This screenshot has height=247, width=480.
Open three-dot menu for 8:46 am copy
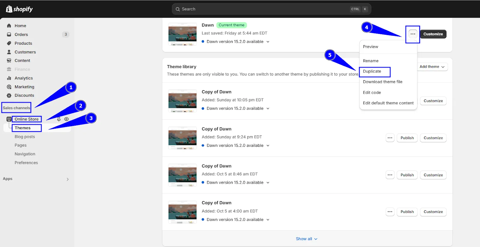tap(390, 175)
